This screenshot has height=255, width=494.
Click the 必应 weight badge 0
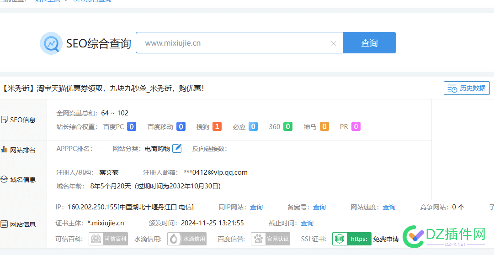click(253, 127)
